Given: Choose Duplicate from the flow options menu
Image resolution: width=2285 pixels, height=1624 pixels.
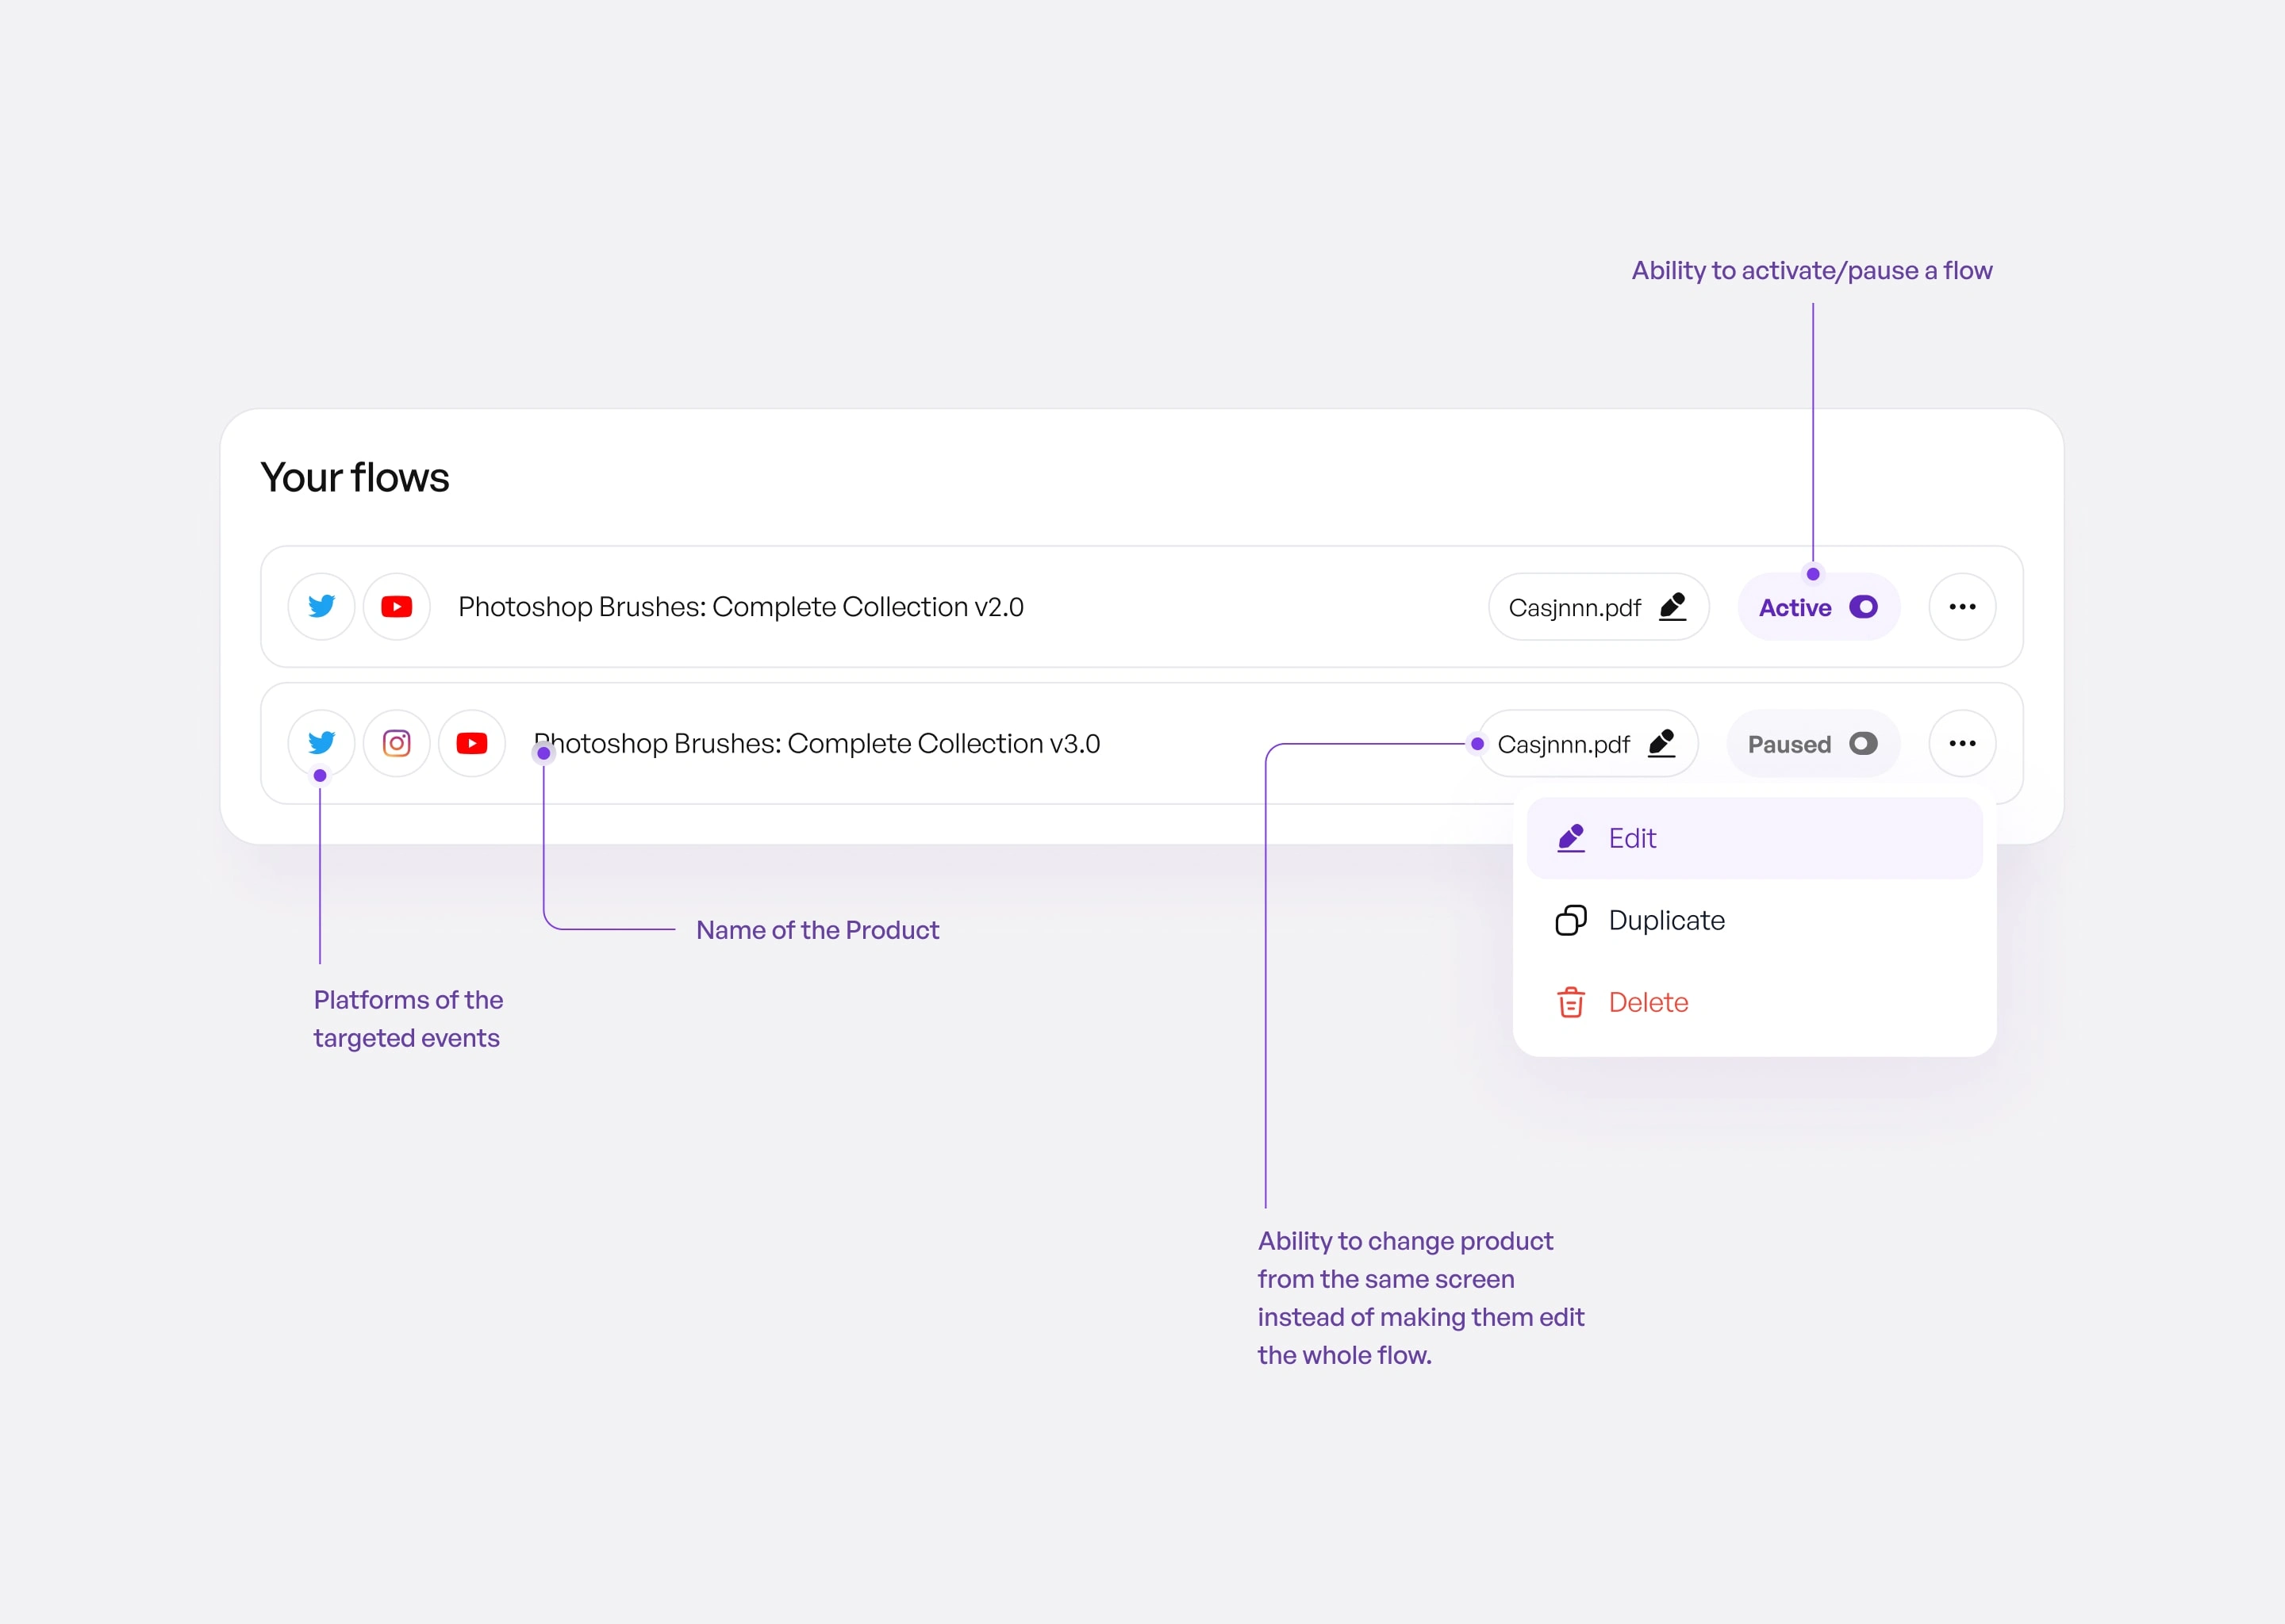Looking at the screenshot, I should coord(1667,920).
